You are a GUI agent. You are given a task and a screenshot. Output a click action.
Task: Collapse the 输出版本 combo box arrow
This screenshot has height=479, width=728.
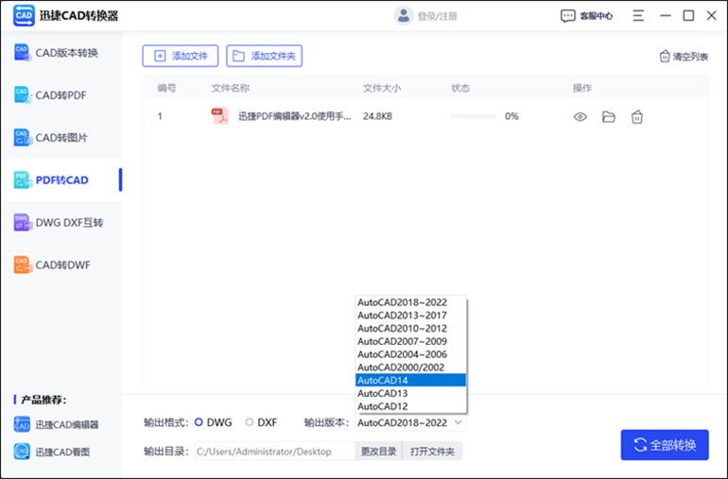(459, 422)
